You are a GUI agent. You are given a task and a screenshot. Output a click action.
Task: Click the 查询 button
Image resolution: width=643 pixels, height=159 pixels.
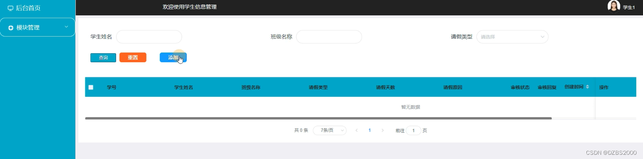coord(103,58)
